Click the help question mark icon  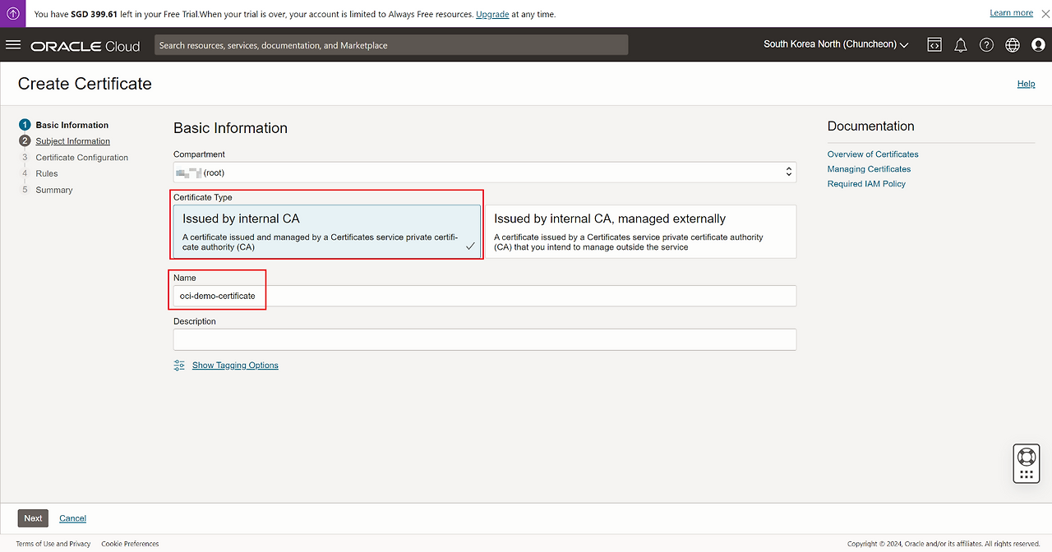986,45
